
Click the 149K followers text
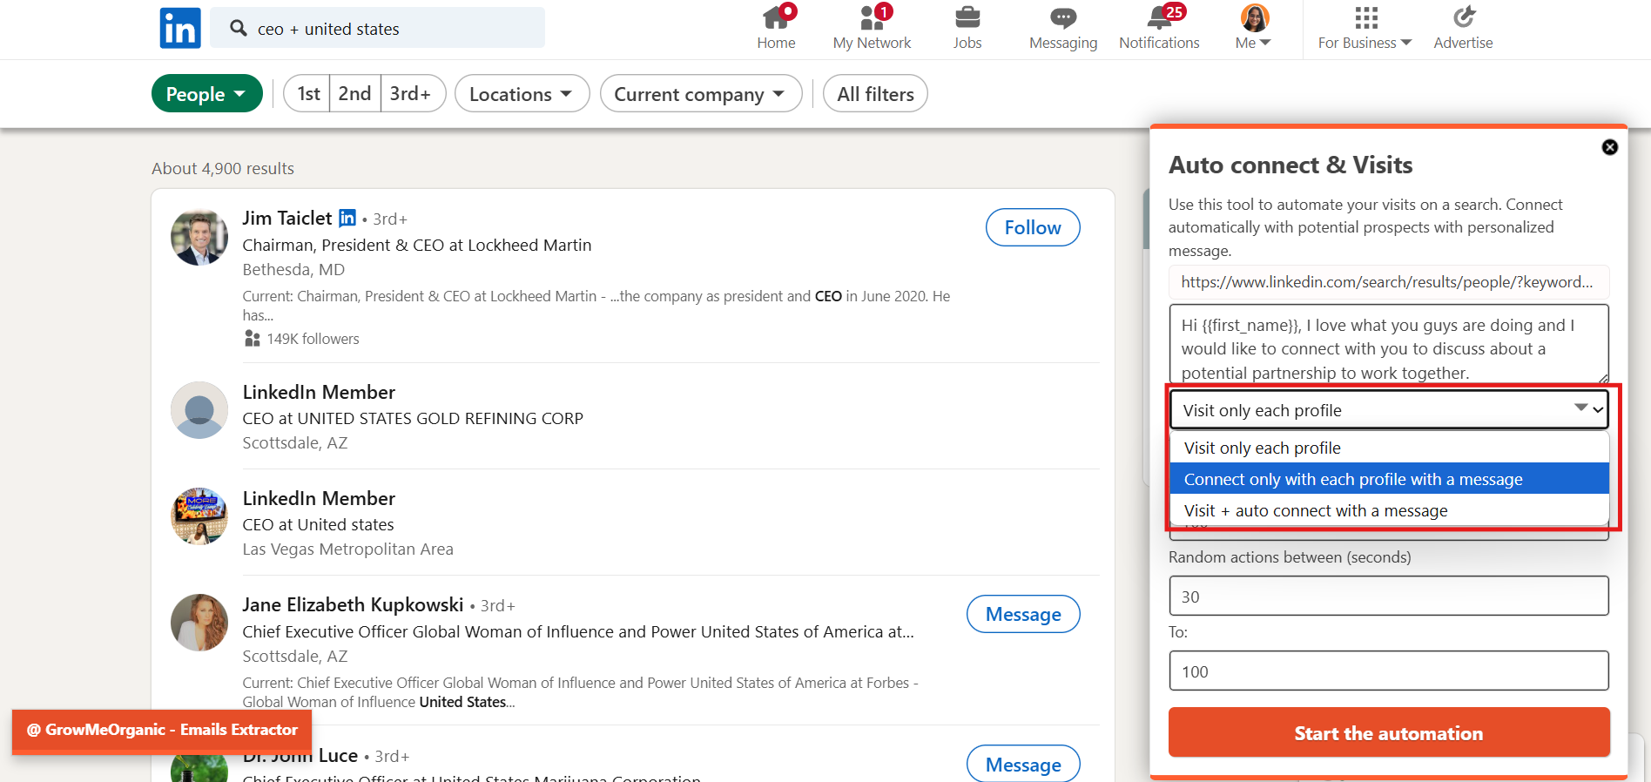click(x=313, y=339)
